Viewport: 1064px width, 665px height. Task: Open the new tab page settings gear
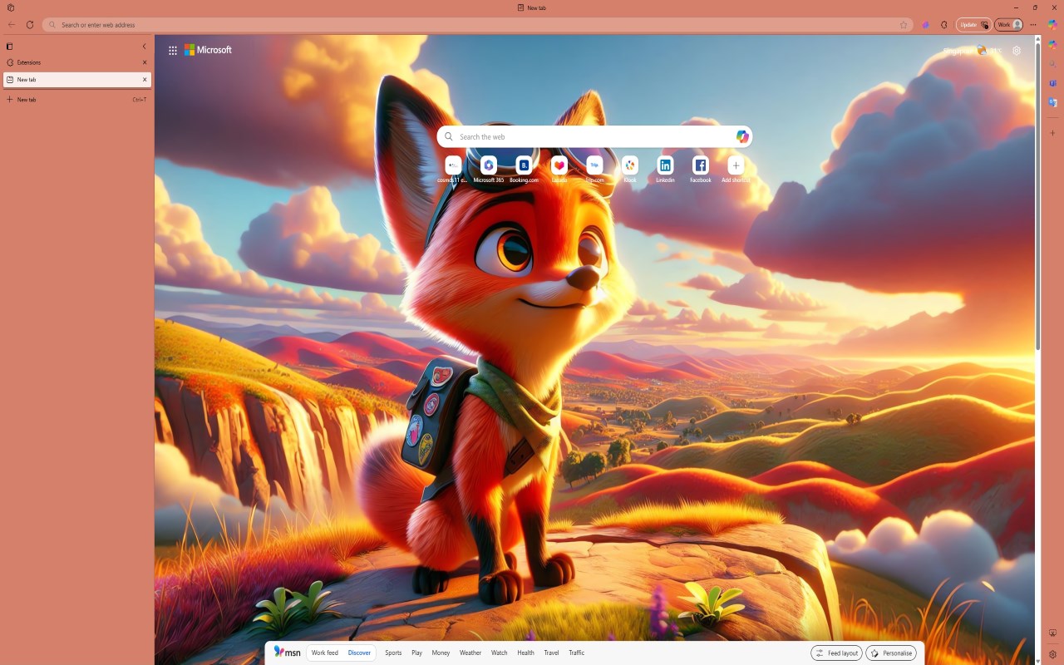point(1017,51)
